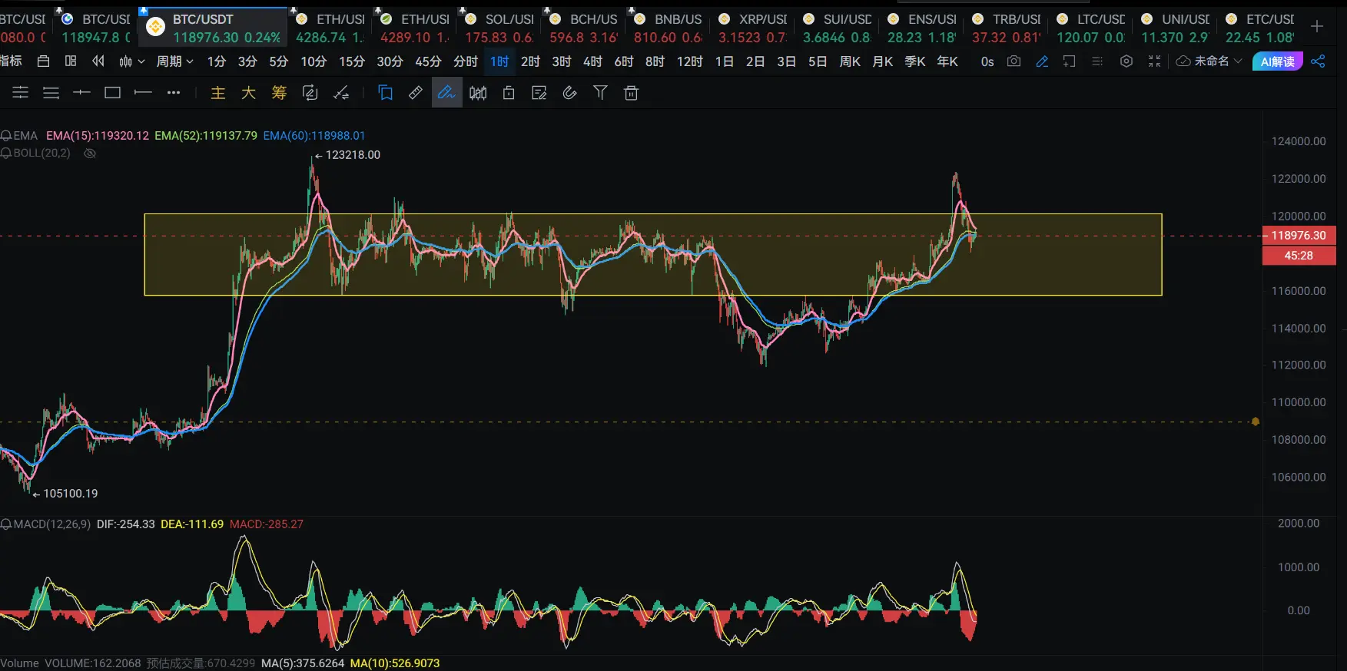1347x671 pixels.
Task: Switch to the 4时 interval
Action: (x=592, y=61)
